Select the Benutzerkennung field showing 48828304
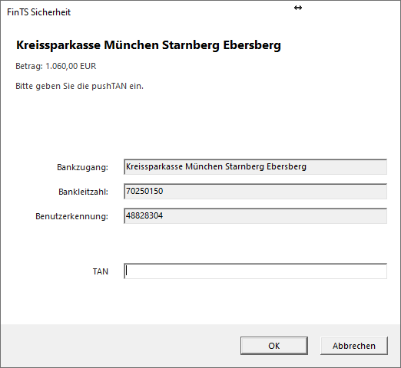Screen dimensions: 401x368 pos(255,215)
